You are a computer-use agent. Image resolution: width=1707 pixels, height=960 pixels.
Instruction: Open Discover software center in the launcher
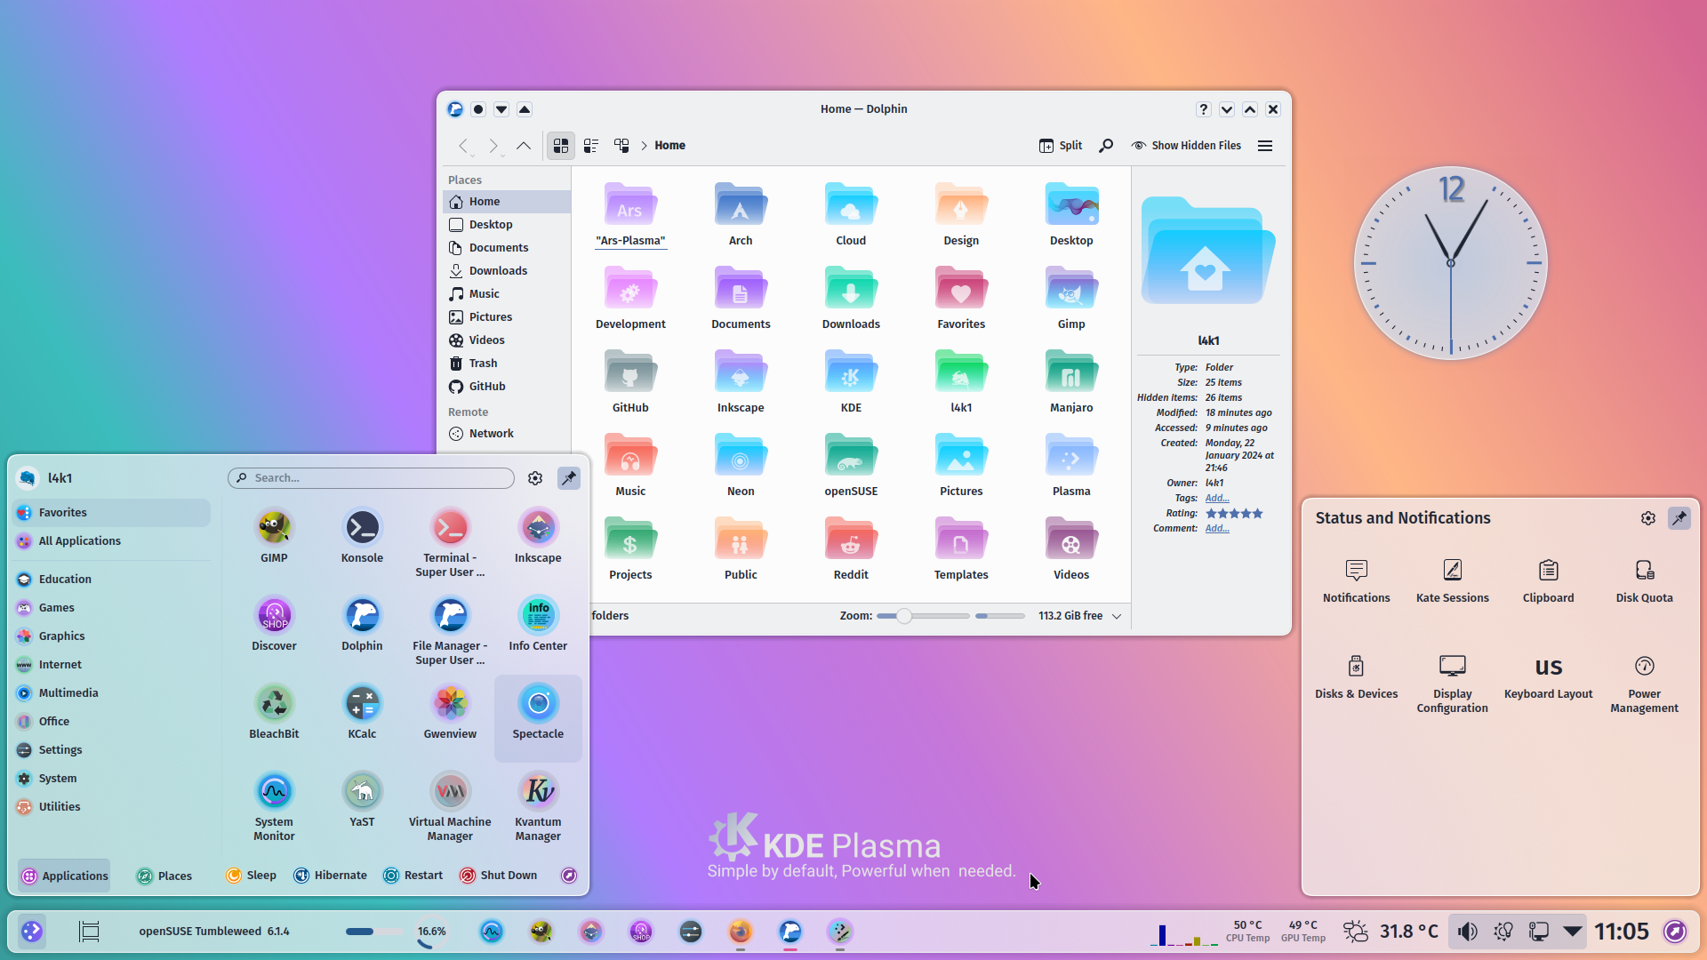[274, 624]
